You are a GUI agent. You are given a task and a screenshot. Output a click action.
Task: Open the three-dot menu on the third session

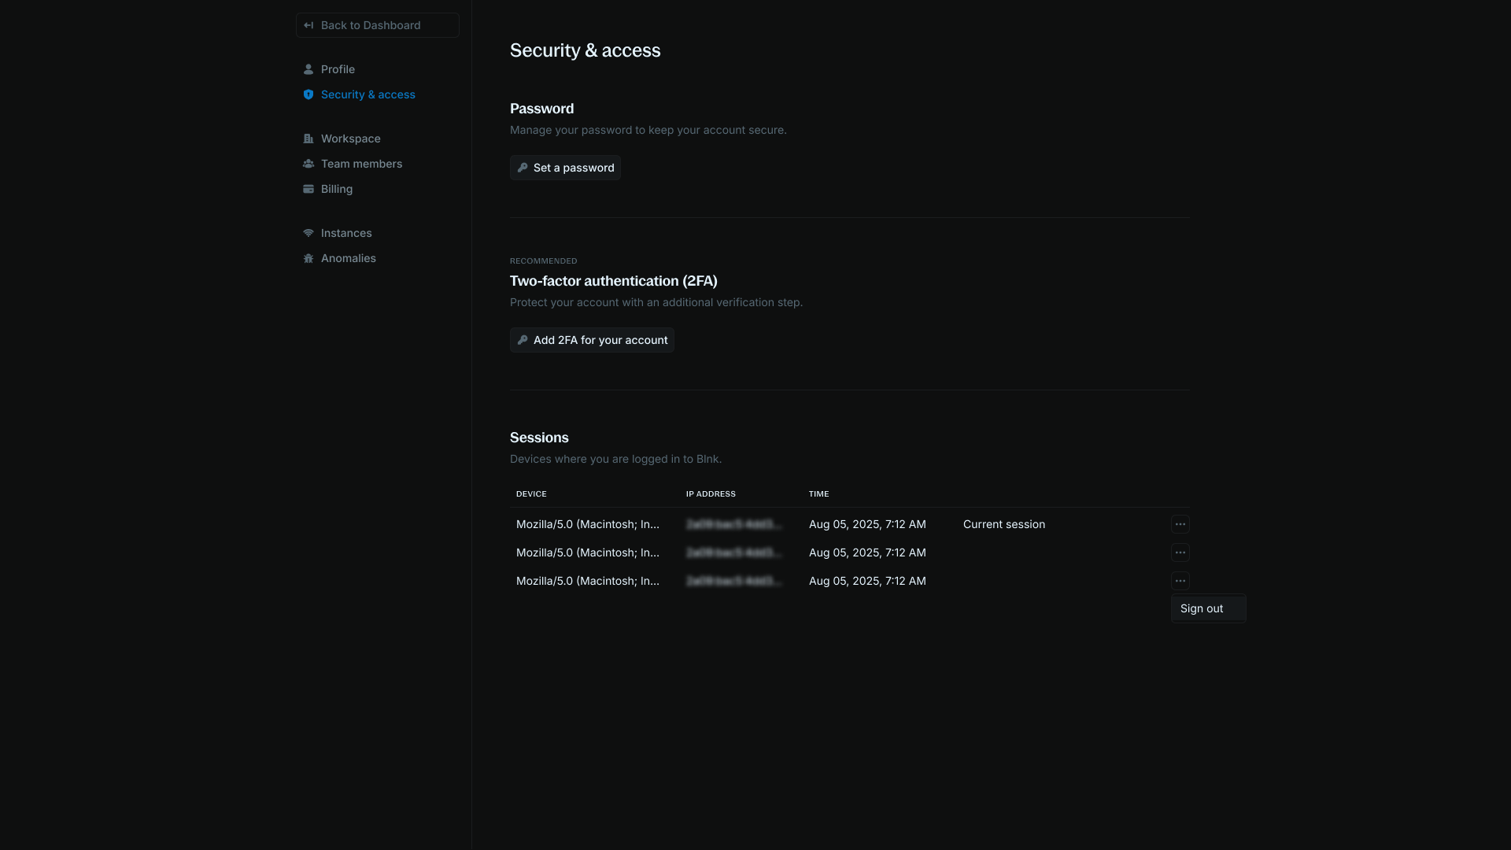tap(1180, 581)
